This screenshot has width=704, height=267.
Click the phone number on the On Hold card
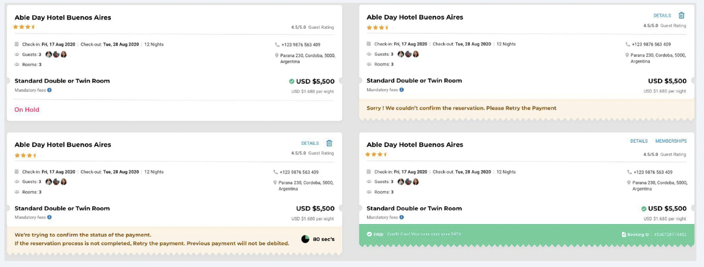[x=300, y=44]
